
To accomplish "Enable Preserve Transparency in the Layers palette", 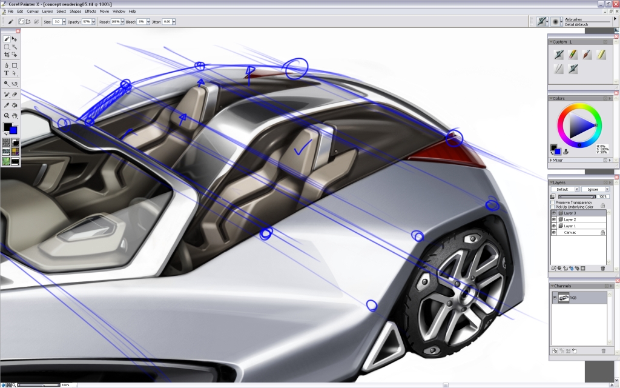I will 552,202.
